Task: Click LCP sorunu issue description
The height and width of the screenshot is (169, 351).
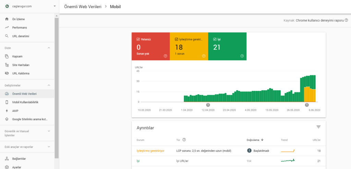Action: tap(204, 151)
